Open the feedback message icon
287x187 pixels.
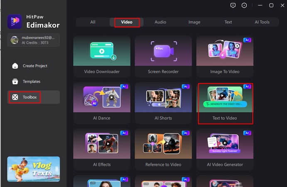point(233,5)
